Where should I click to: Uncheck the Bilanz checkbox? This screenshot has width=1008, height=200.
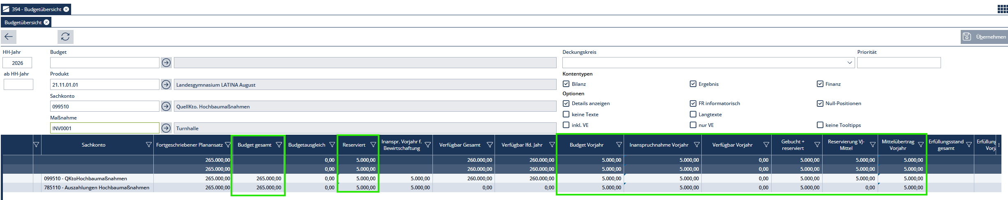[x=566, y=84]
